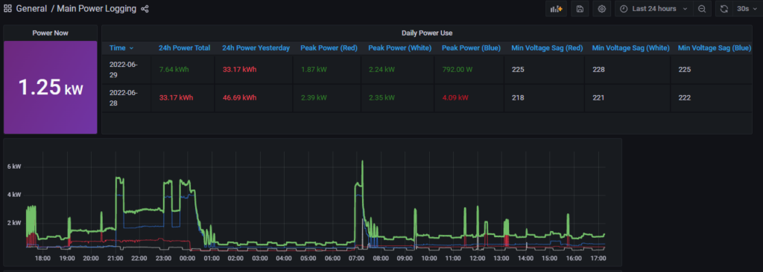Click the 1.25 kW stat value
Image resolution: width=763 pixels, height=272 pixels.
pos(51,88)
